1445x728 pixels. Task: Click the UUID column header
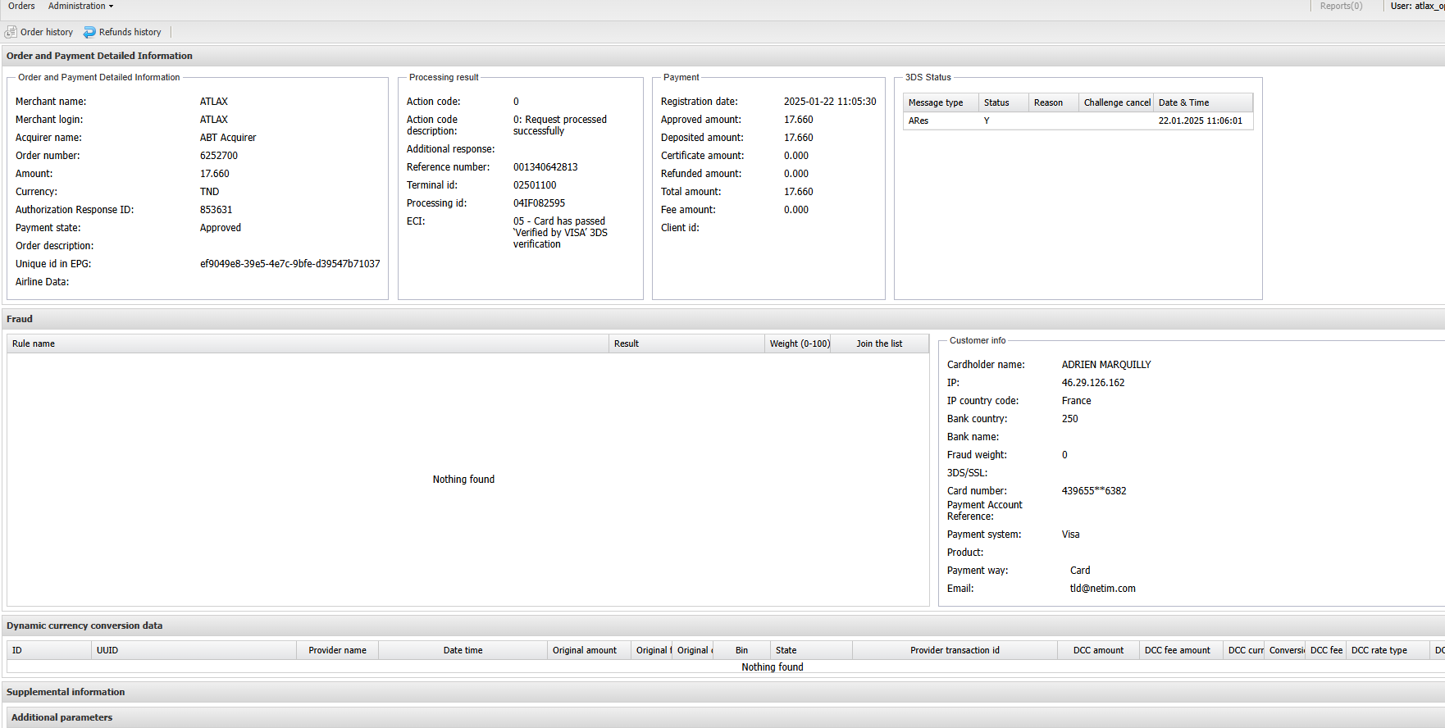tap(107, 650)
